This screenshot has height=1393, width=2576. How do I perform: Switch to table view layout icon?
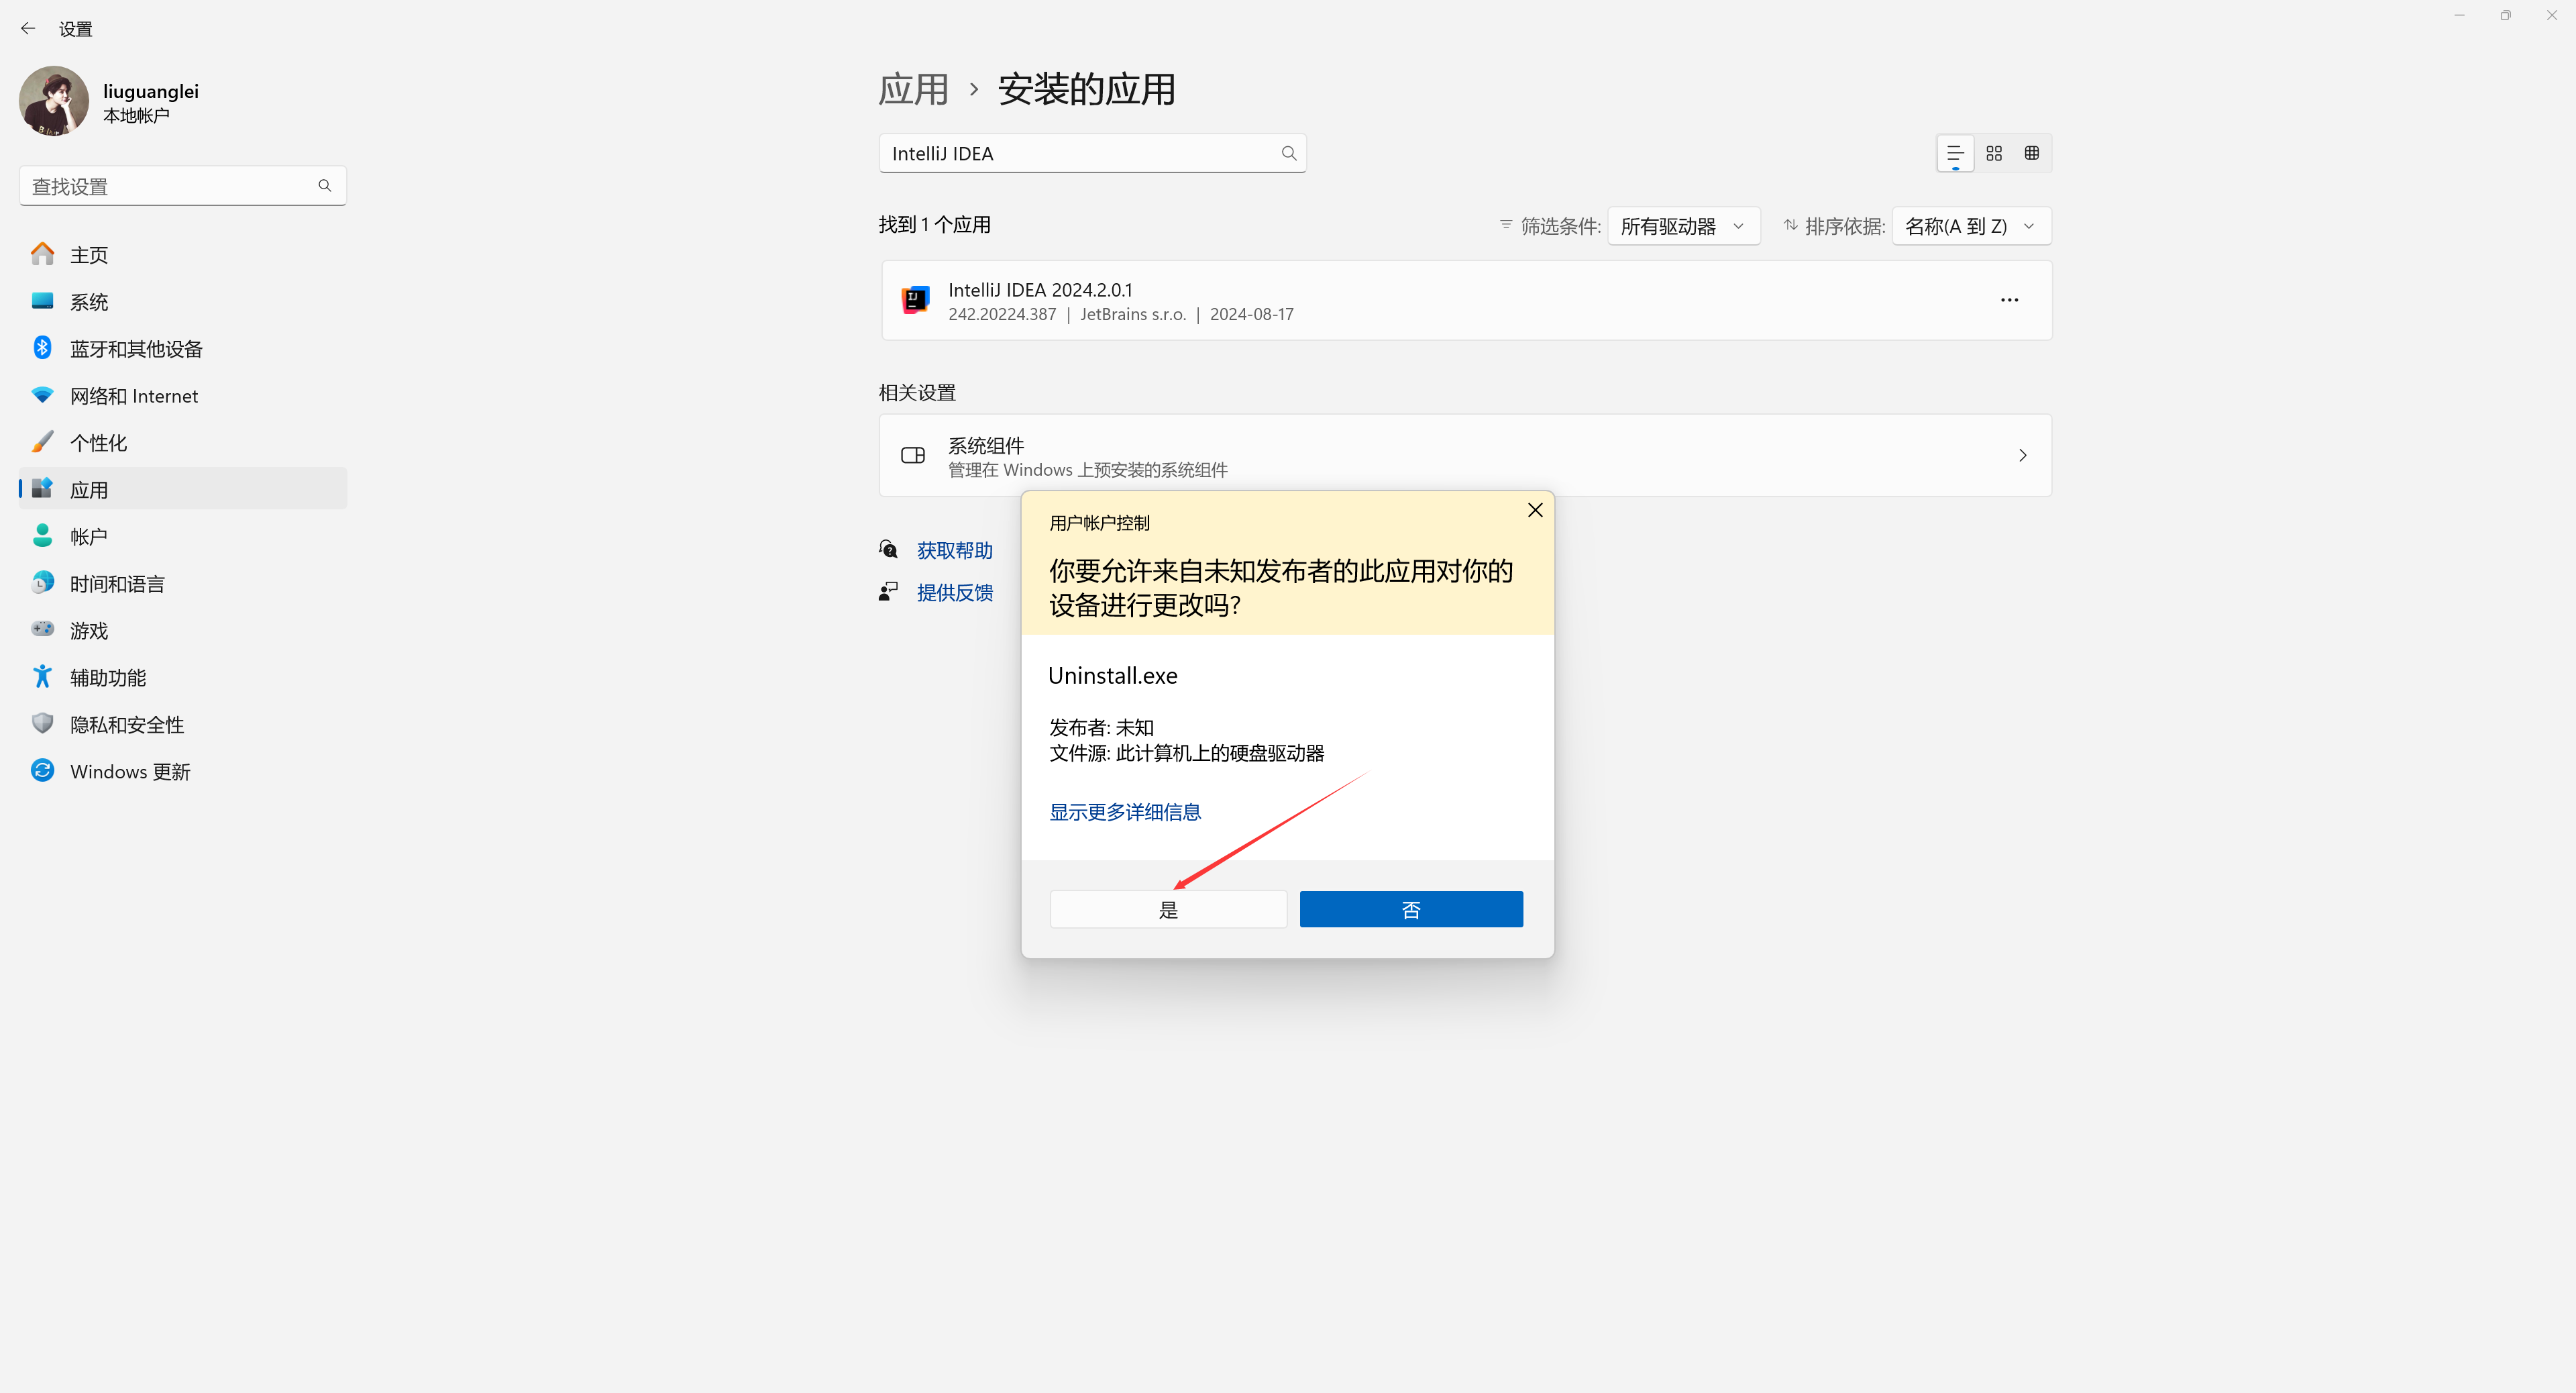pos(2031,153)
